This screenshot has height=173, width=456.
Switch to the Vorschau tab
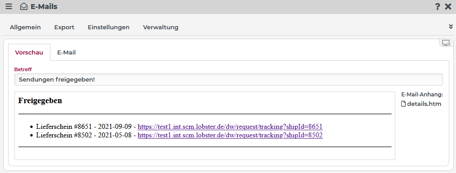(29, 52)
